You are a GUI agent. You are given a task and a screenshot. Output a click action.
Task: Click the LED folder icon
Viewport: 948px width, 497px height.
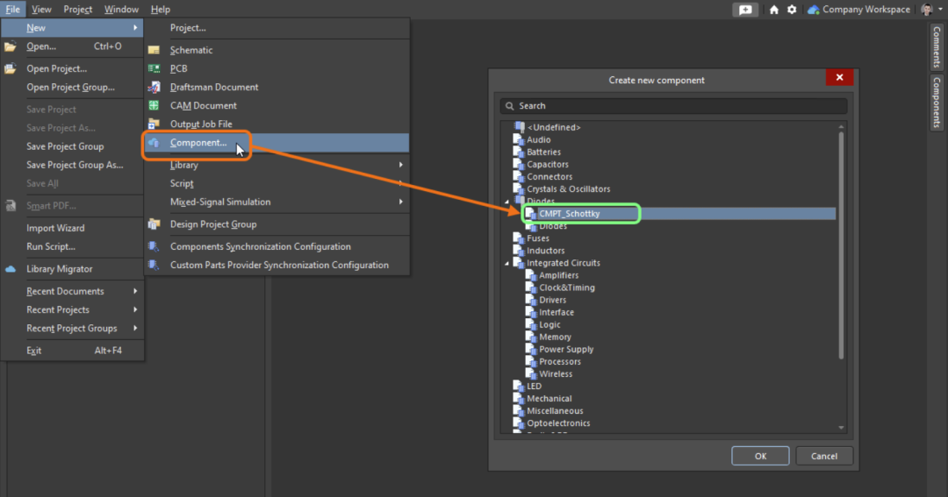click(x=518, y=387)
